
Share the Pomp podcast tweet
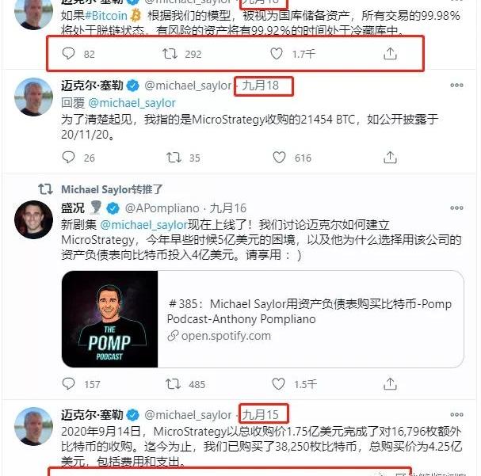tap(390, 384)
